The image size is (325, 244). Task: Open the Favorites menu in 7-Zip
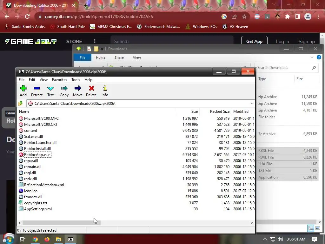coord(59,80)
